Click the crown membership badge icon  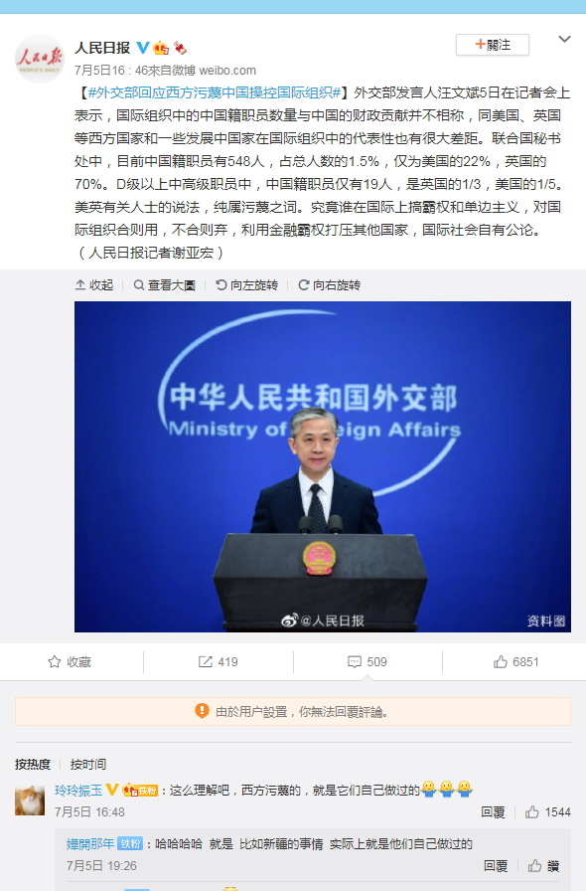(161, 49)
